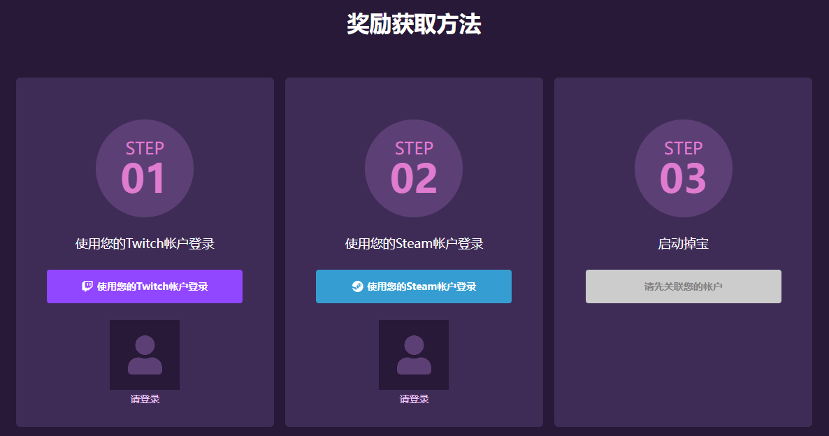Click the large 02 number in step two
The height and width of the screenshot is (436, 829).
pos(414,179)
